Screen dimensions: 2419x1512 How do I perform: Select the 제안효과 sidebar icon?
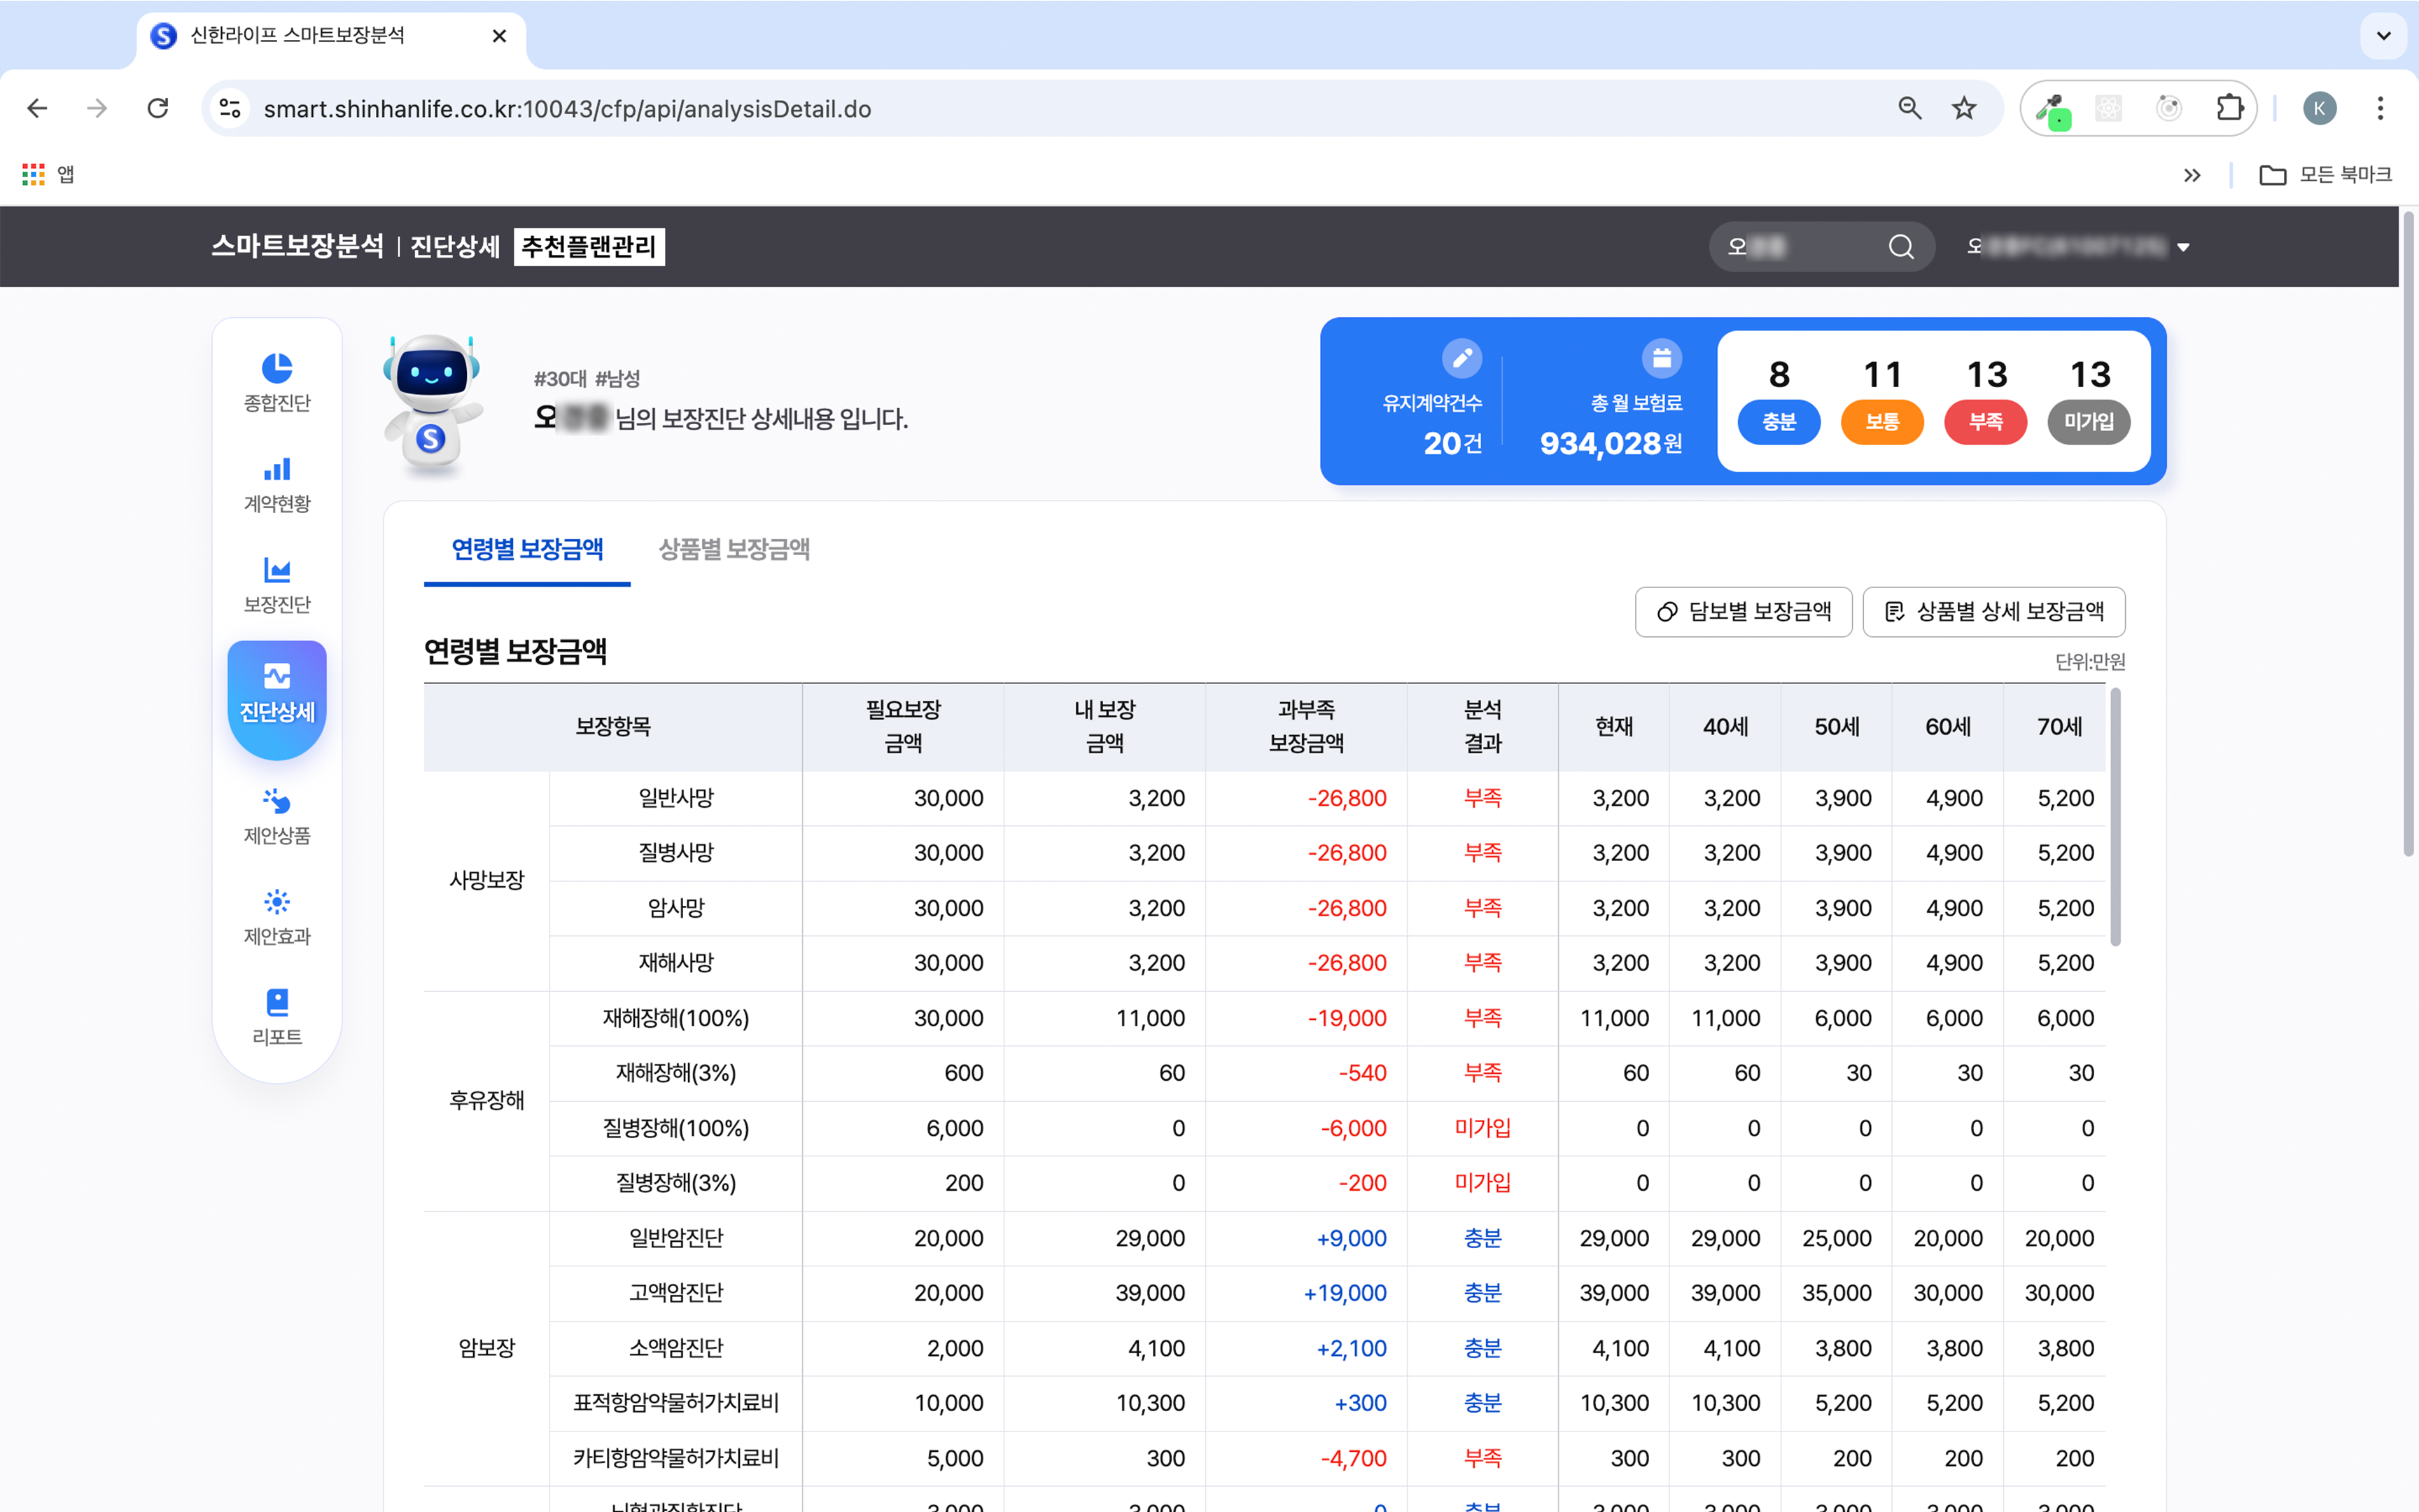(277, 917)
